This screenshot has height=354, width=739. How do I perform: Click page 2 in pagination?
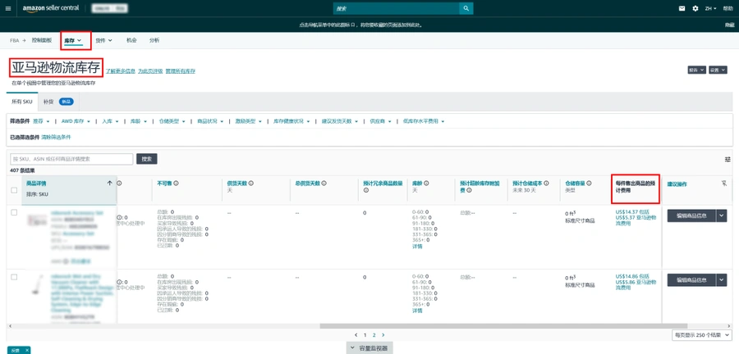(374, 335)
